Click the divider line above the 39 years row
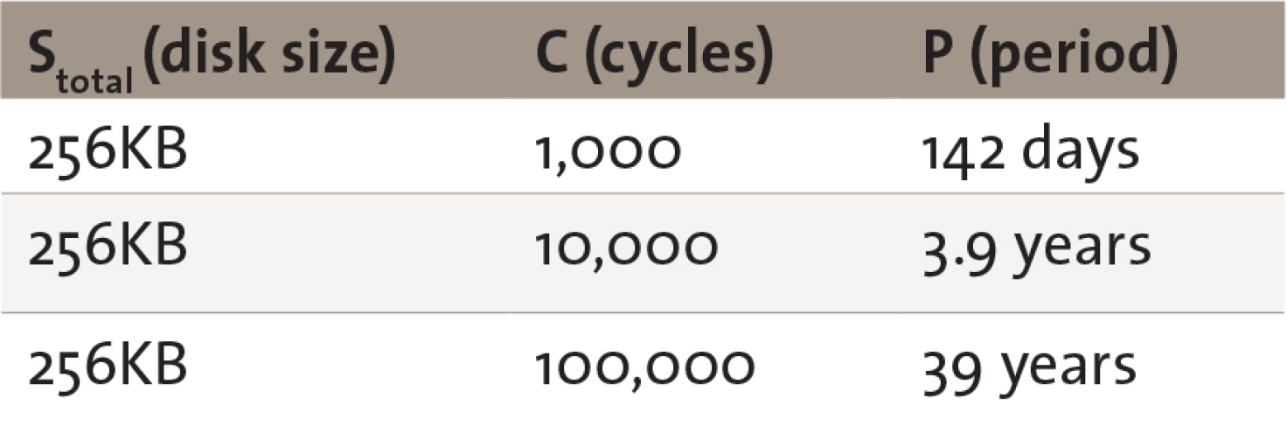1287x433 pixels. 643,312
